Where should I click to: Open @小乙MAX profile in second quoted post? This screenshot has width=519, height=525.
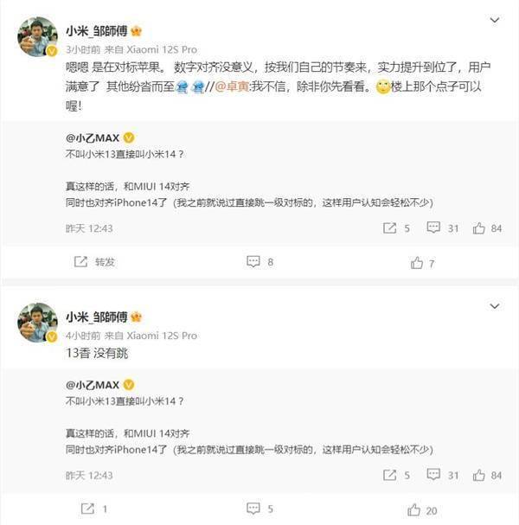click(93, 385)
